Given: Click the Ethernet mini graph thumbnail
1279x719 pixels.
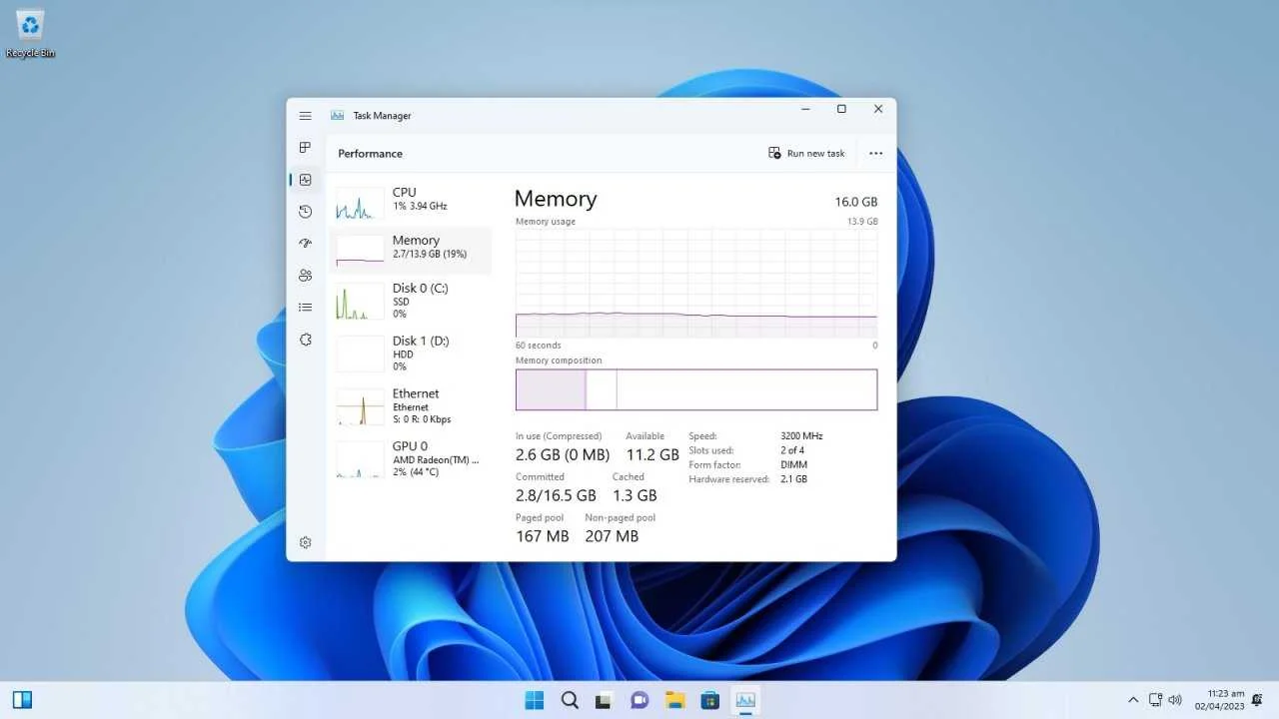Looking at the screenshot, I should tap(360, 407).
